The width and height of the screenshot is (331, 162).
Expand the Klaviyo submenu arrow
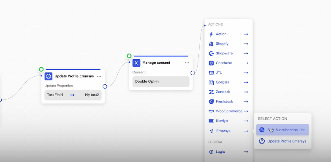click(x=246, y=121)
